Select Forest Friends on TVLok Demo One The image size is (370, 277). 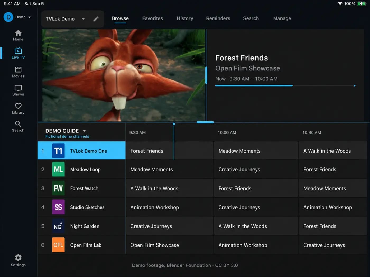click(x=169, y=151)
